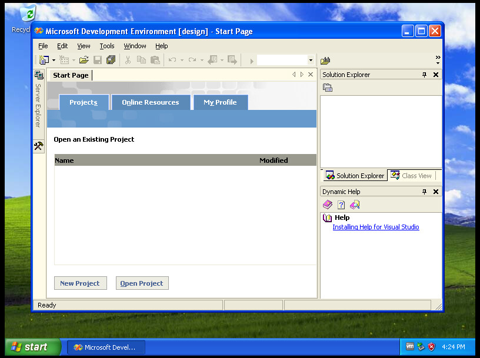Click the Cut scissors icon
The image size is (480, 358).
(128, 60)
